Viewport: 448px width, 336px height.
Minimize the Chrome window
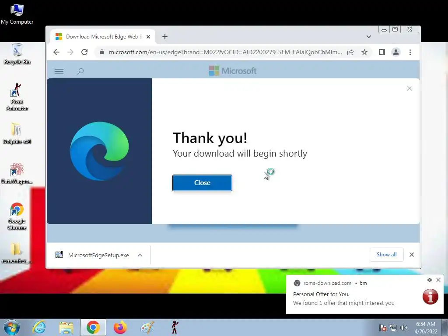click(384, 29)
